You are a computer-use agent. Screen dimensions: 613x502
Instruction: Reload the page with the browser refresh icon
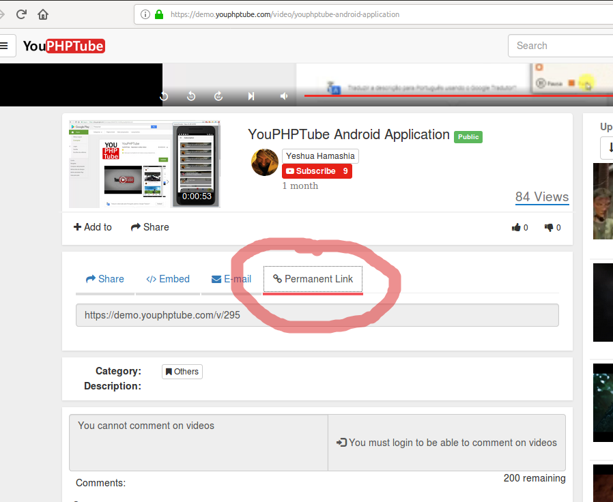21,14
